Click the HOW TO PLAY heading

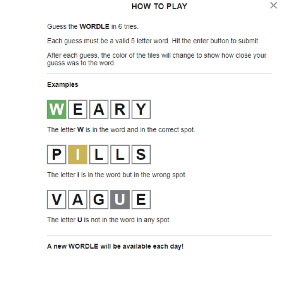click(159, 6)
